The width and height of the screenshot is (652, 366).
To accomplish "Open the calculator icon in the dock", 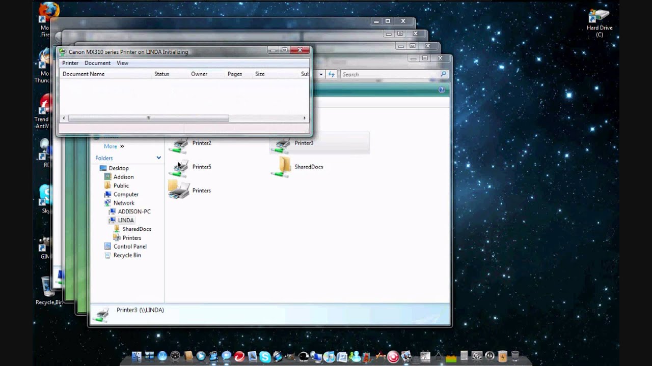I will 464,356.
